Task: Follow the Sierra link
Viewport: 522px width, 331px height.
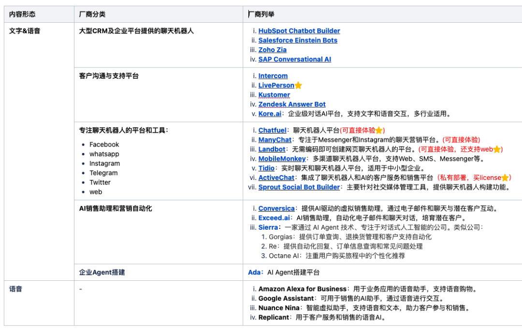Action: (268, 227)
